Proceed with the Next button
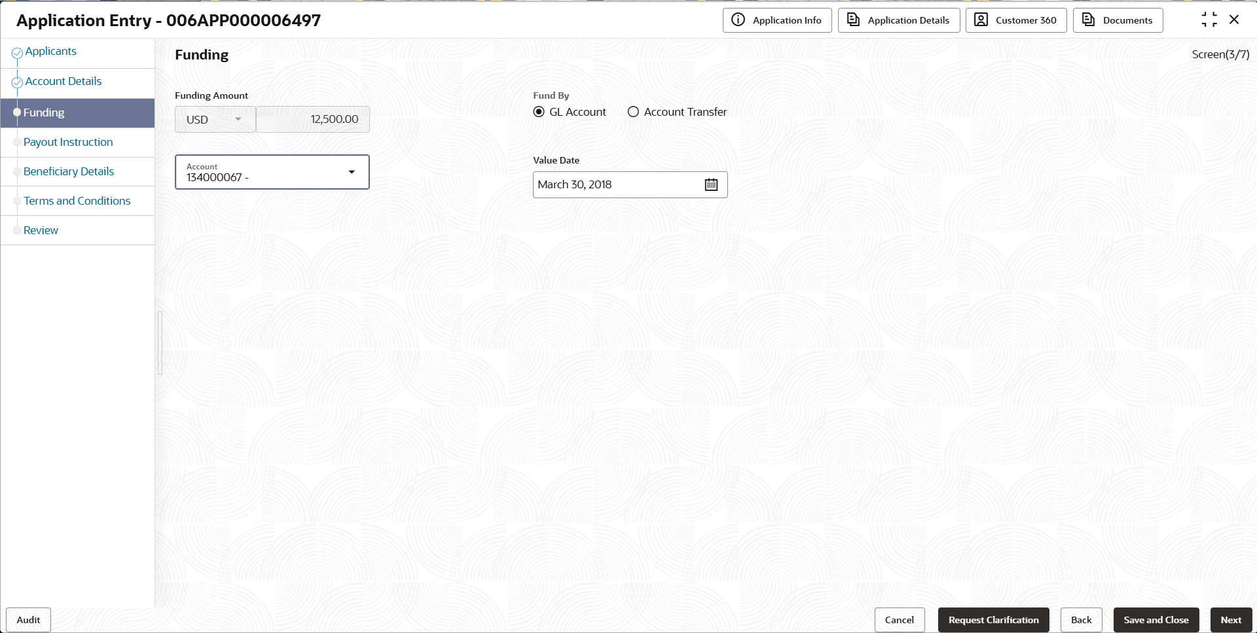Screen dimensions: 1257x633 coord(1231,620)
